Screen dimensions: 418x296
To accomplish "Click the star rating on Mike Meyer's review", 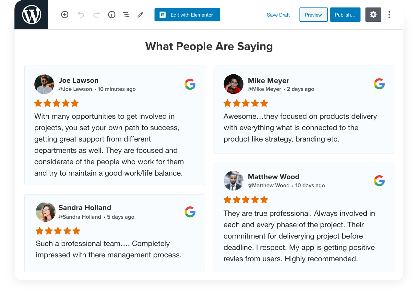I will pyautogui.click(x=245, y=103).
